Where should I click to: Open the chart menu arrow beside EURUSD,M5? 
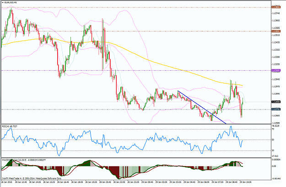pyautogui.click(x=3, y=3)
